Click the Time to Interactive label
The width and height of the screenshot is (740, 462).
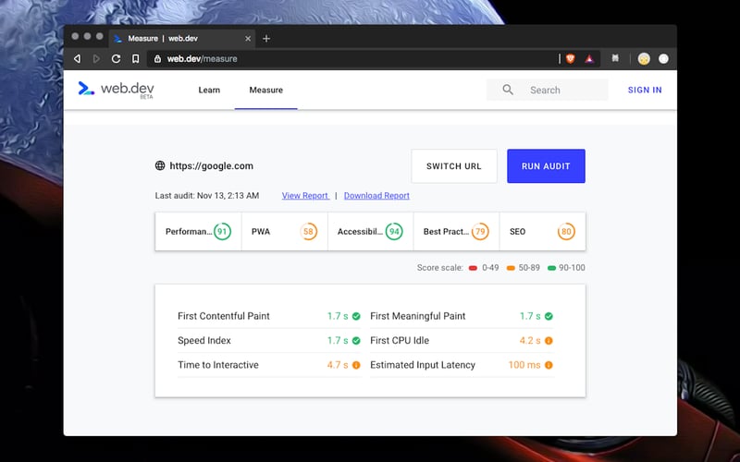pos(218,365)
